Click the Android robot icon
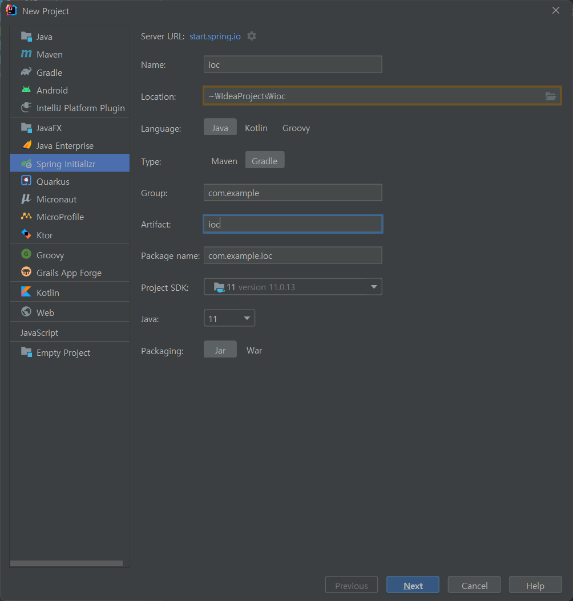The height and width of the screenshot is (601, 573). (26, 90)
